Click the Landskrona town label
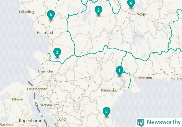The height and width of the screenshot is (127, 182). [44, 104]
